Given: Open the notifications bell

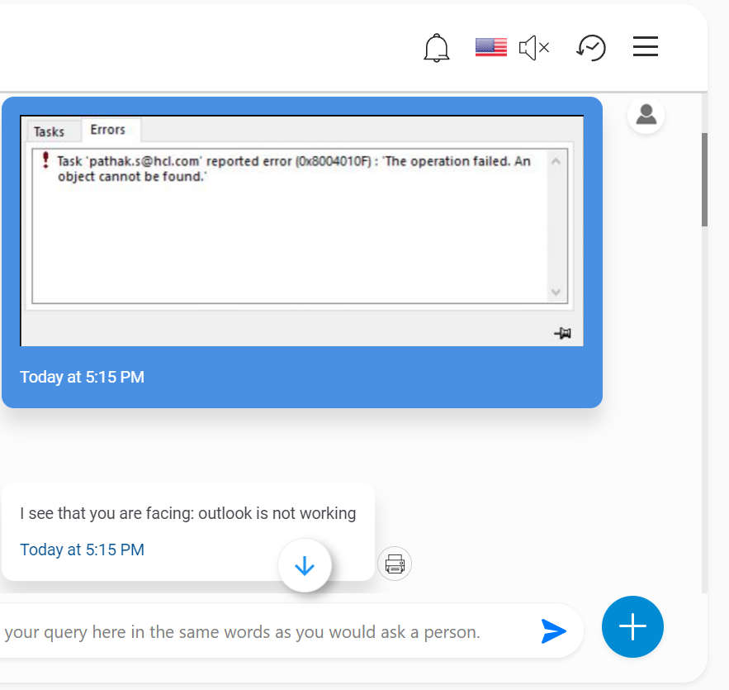Looking at the screenshot, I should tap(436, 47).
